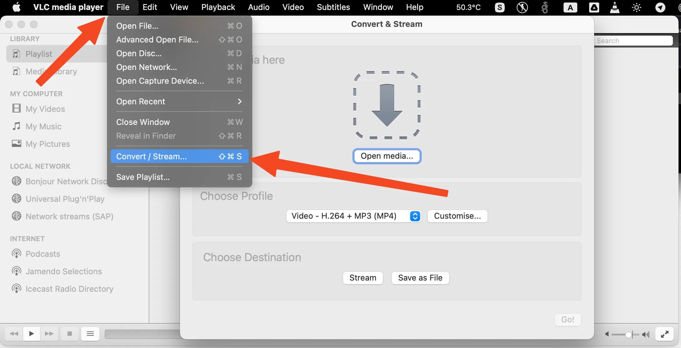Open the Podcasts sidebar item
The width and height of the screenshot is (681, 348).
[43, 254]
